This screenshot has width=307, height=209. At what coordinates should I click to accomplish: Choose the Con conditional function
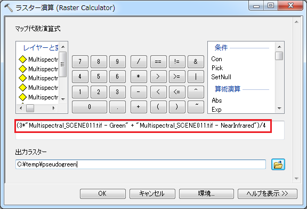216,59
